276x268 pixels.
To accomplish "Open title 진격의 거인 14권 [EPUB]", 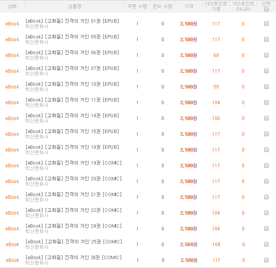I will point(72,115).
